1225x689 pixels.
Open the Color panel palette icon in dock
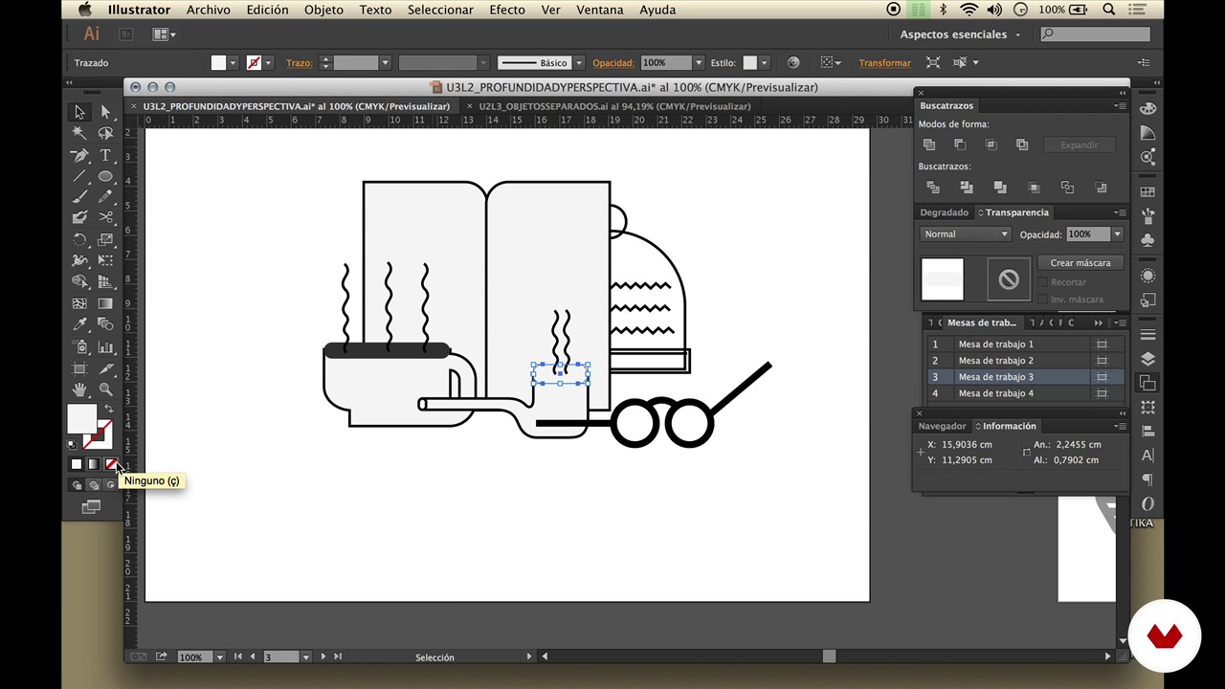pos(1147,109)
